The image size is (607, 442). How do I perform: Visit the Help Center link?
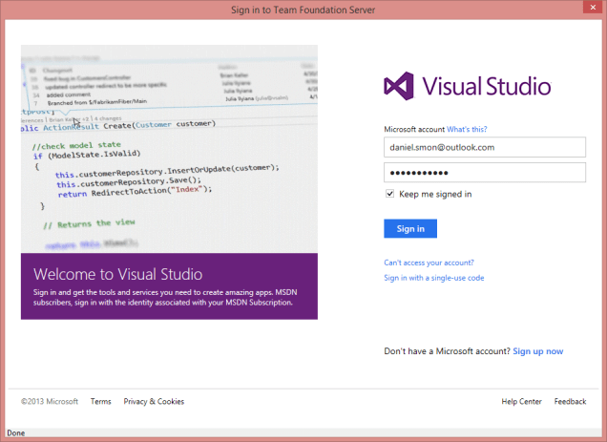coord(521,402)
